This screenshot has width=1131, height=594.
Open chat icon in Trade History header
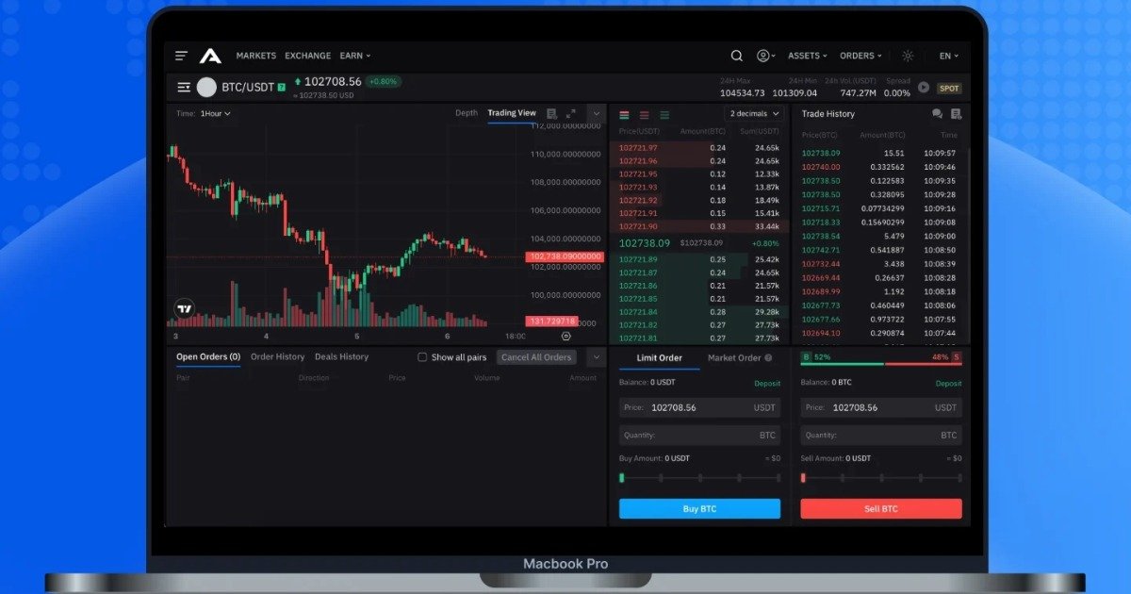(x=936, y=113)
